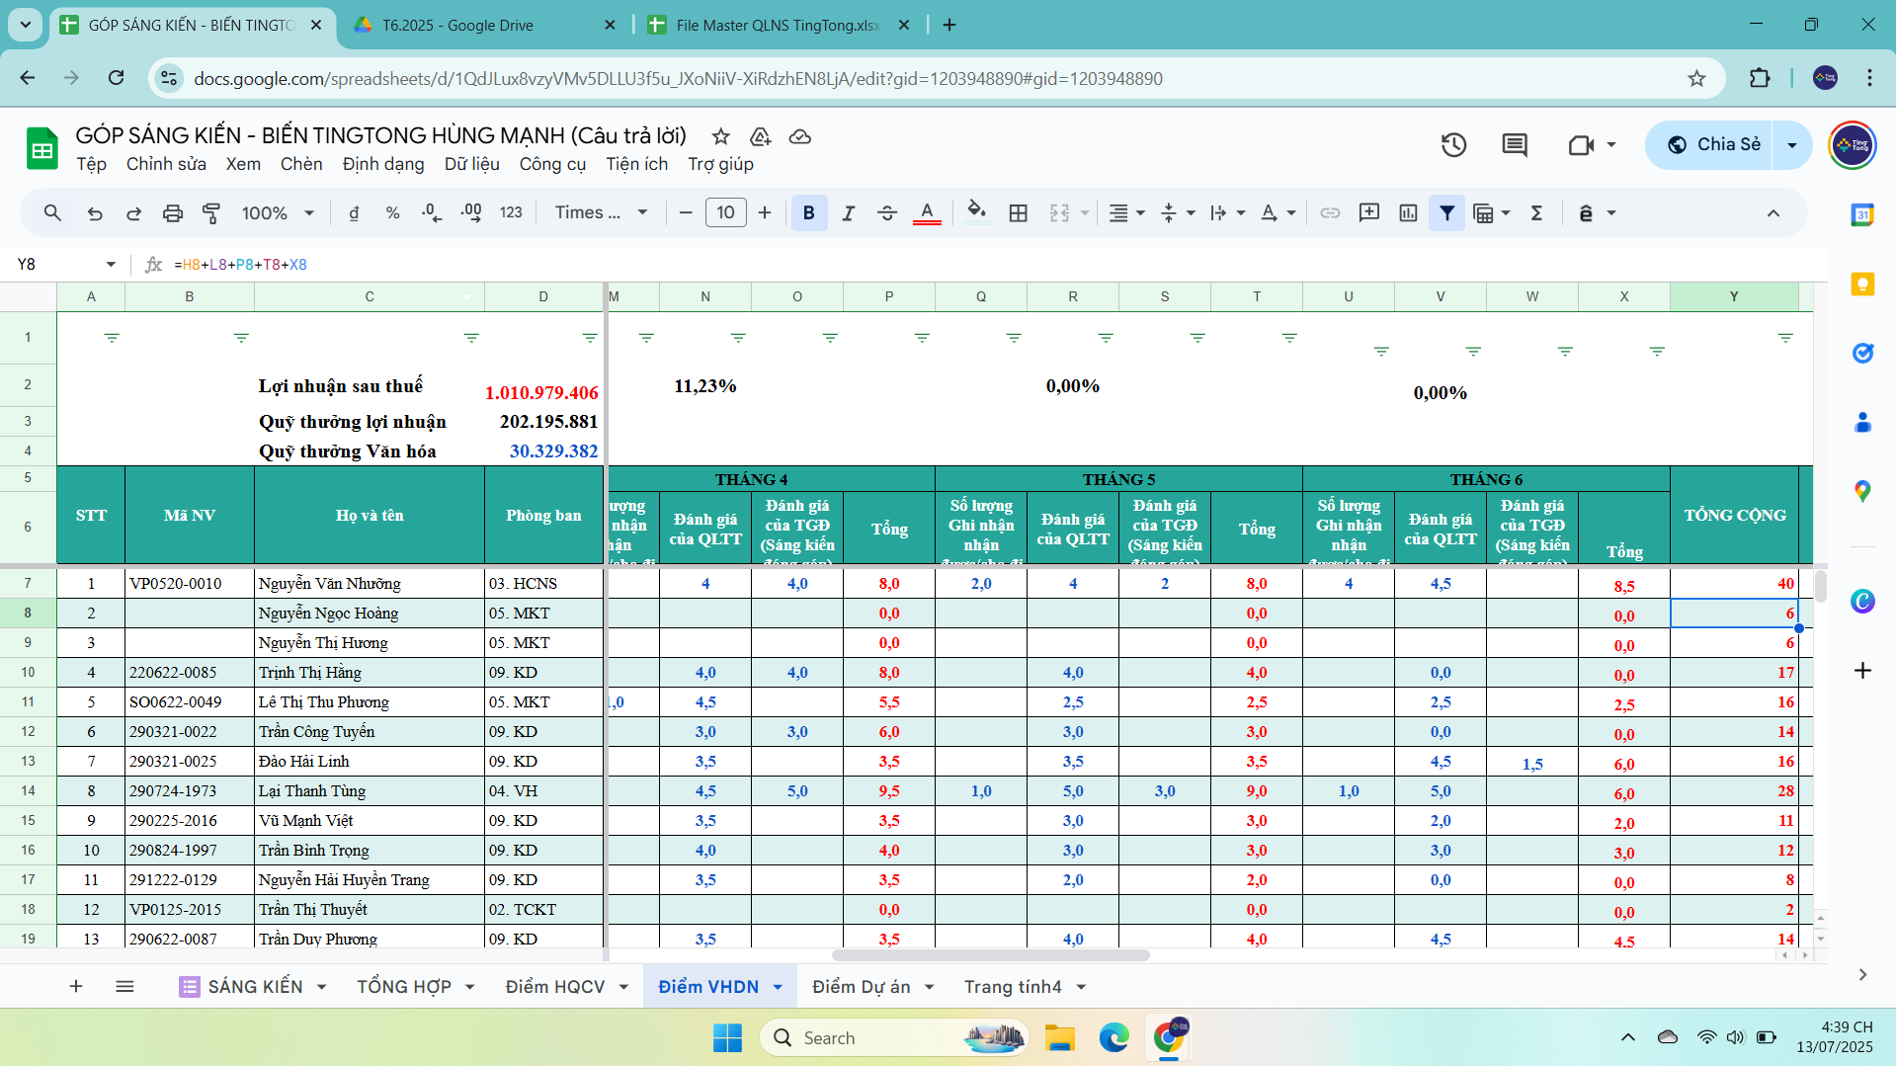
Task: Select the borders tool icon
Action: click(1018, 212)
